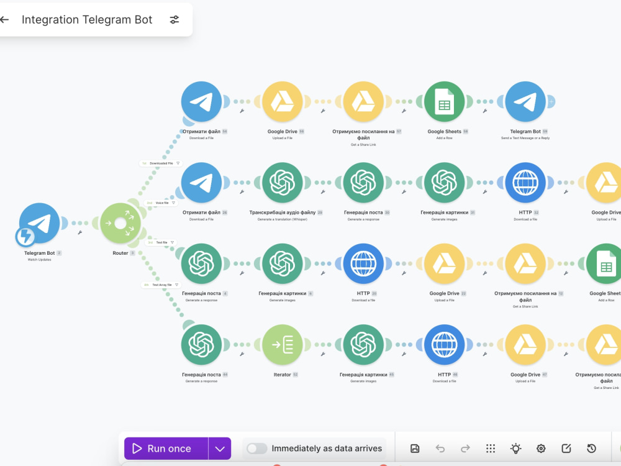
Task: Click the redo arrow in bottom toolbar
Action: point(465,449)
